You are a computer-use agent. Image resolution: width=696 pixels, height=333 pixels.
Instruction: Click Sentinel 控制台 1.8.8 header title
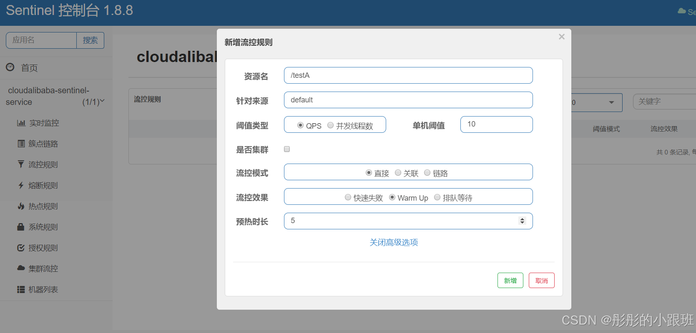coord(69,10)
